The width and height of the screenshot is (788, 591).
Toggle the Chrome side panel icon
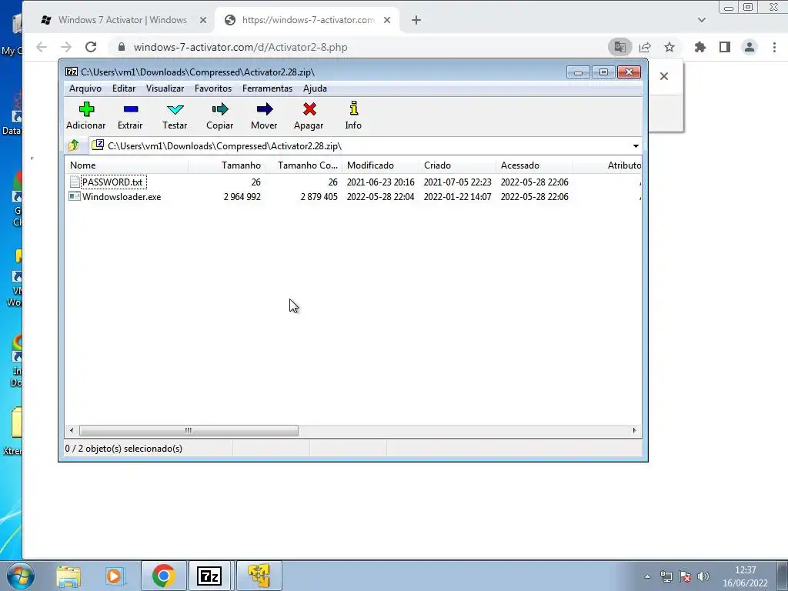pyautogui.click(x=725, y=47)
